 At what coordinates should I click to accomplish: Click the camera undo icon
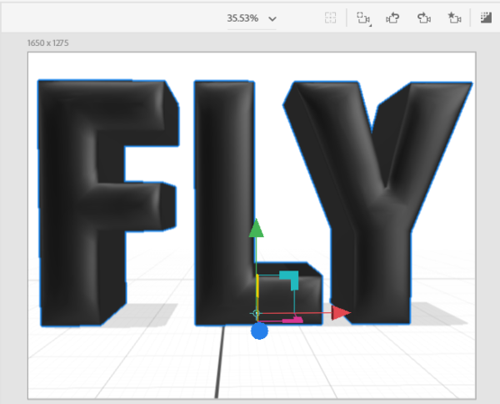(x=392, y=18)
